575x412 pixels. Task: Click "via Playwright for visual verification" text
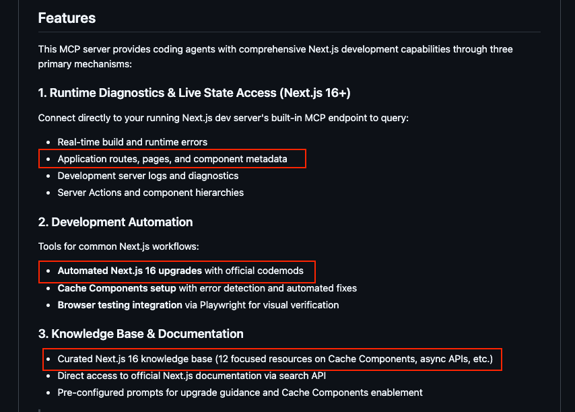tap(262, 305)
